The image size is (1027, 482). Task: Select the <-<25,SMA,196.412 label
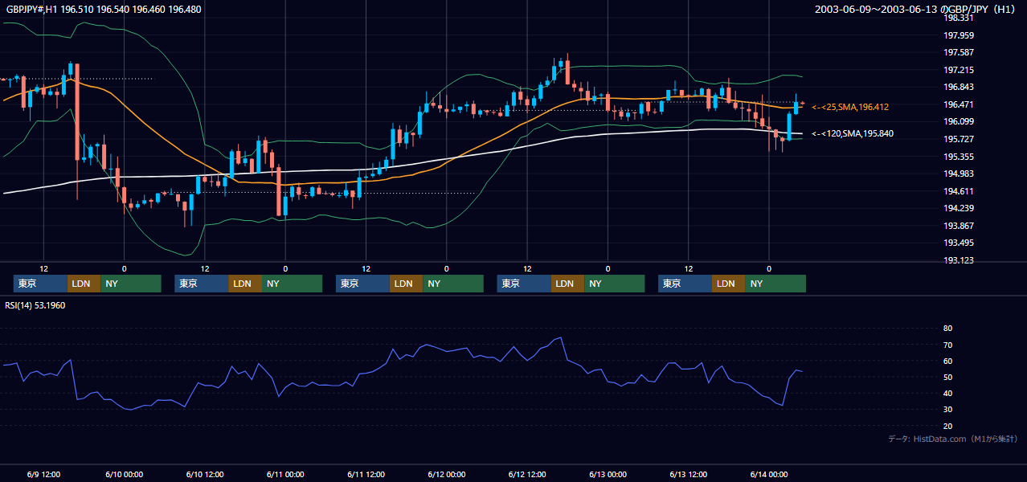coord(849,107)
